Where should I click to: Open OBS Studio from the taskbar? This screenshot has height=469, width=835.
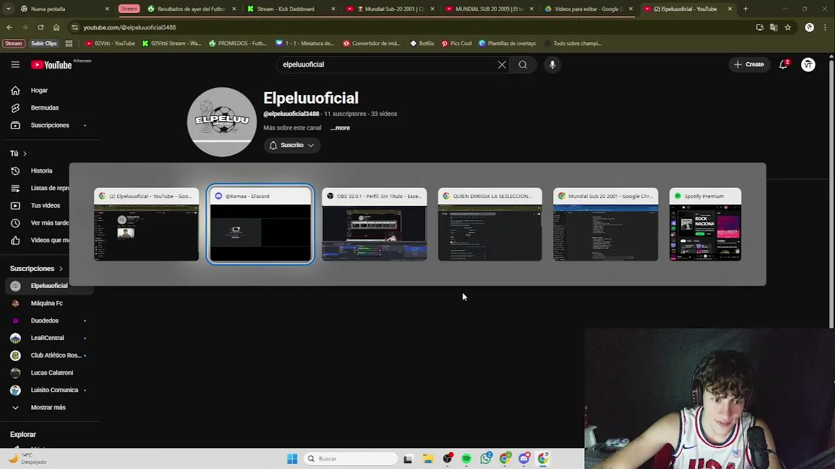(x=447, y=459)
